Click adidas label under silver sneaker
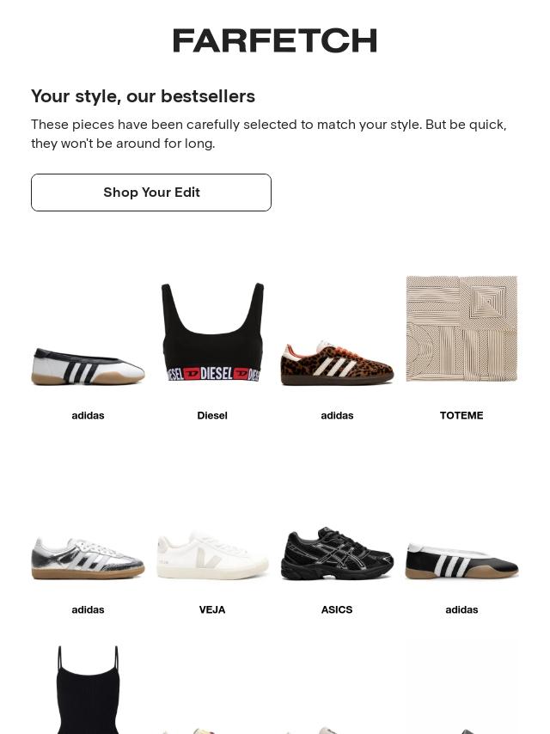 [88, 609]
